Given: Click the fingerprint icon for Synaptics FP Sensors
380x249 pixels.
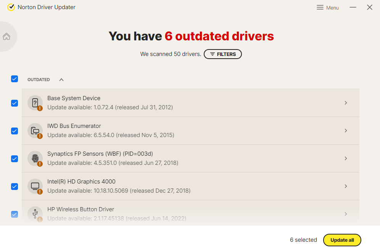Looking at the screenshot, I should click(35, 159).
